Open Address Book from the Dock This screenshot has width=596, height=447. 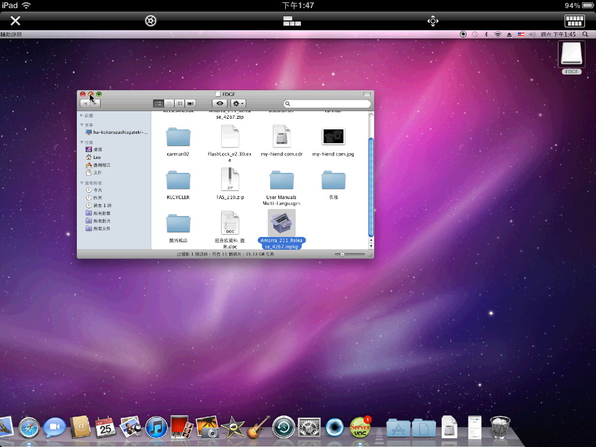click(80, 427)
